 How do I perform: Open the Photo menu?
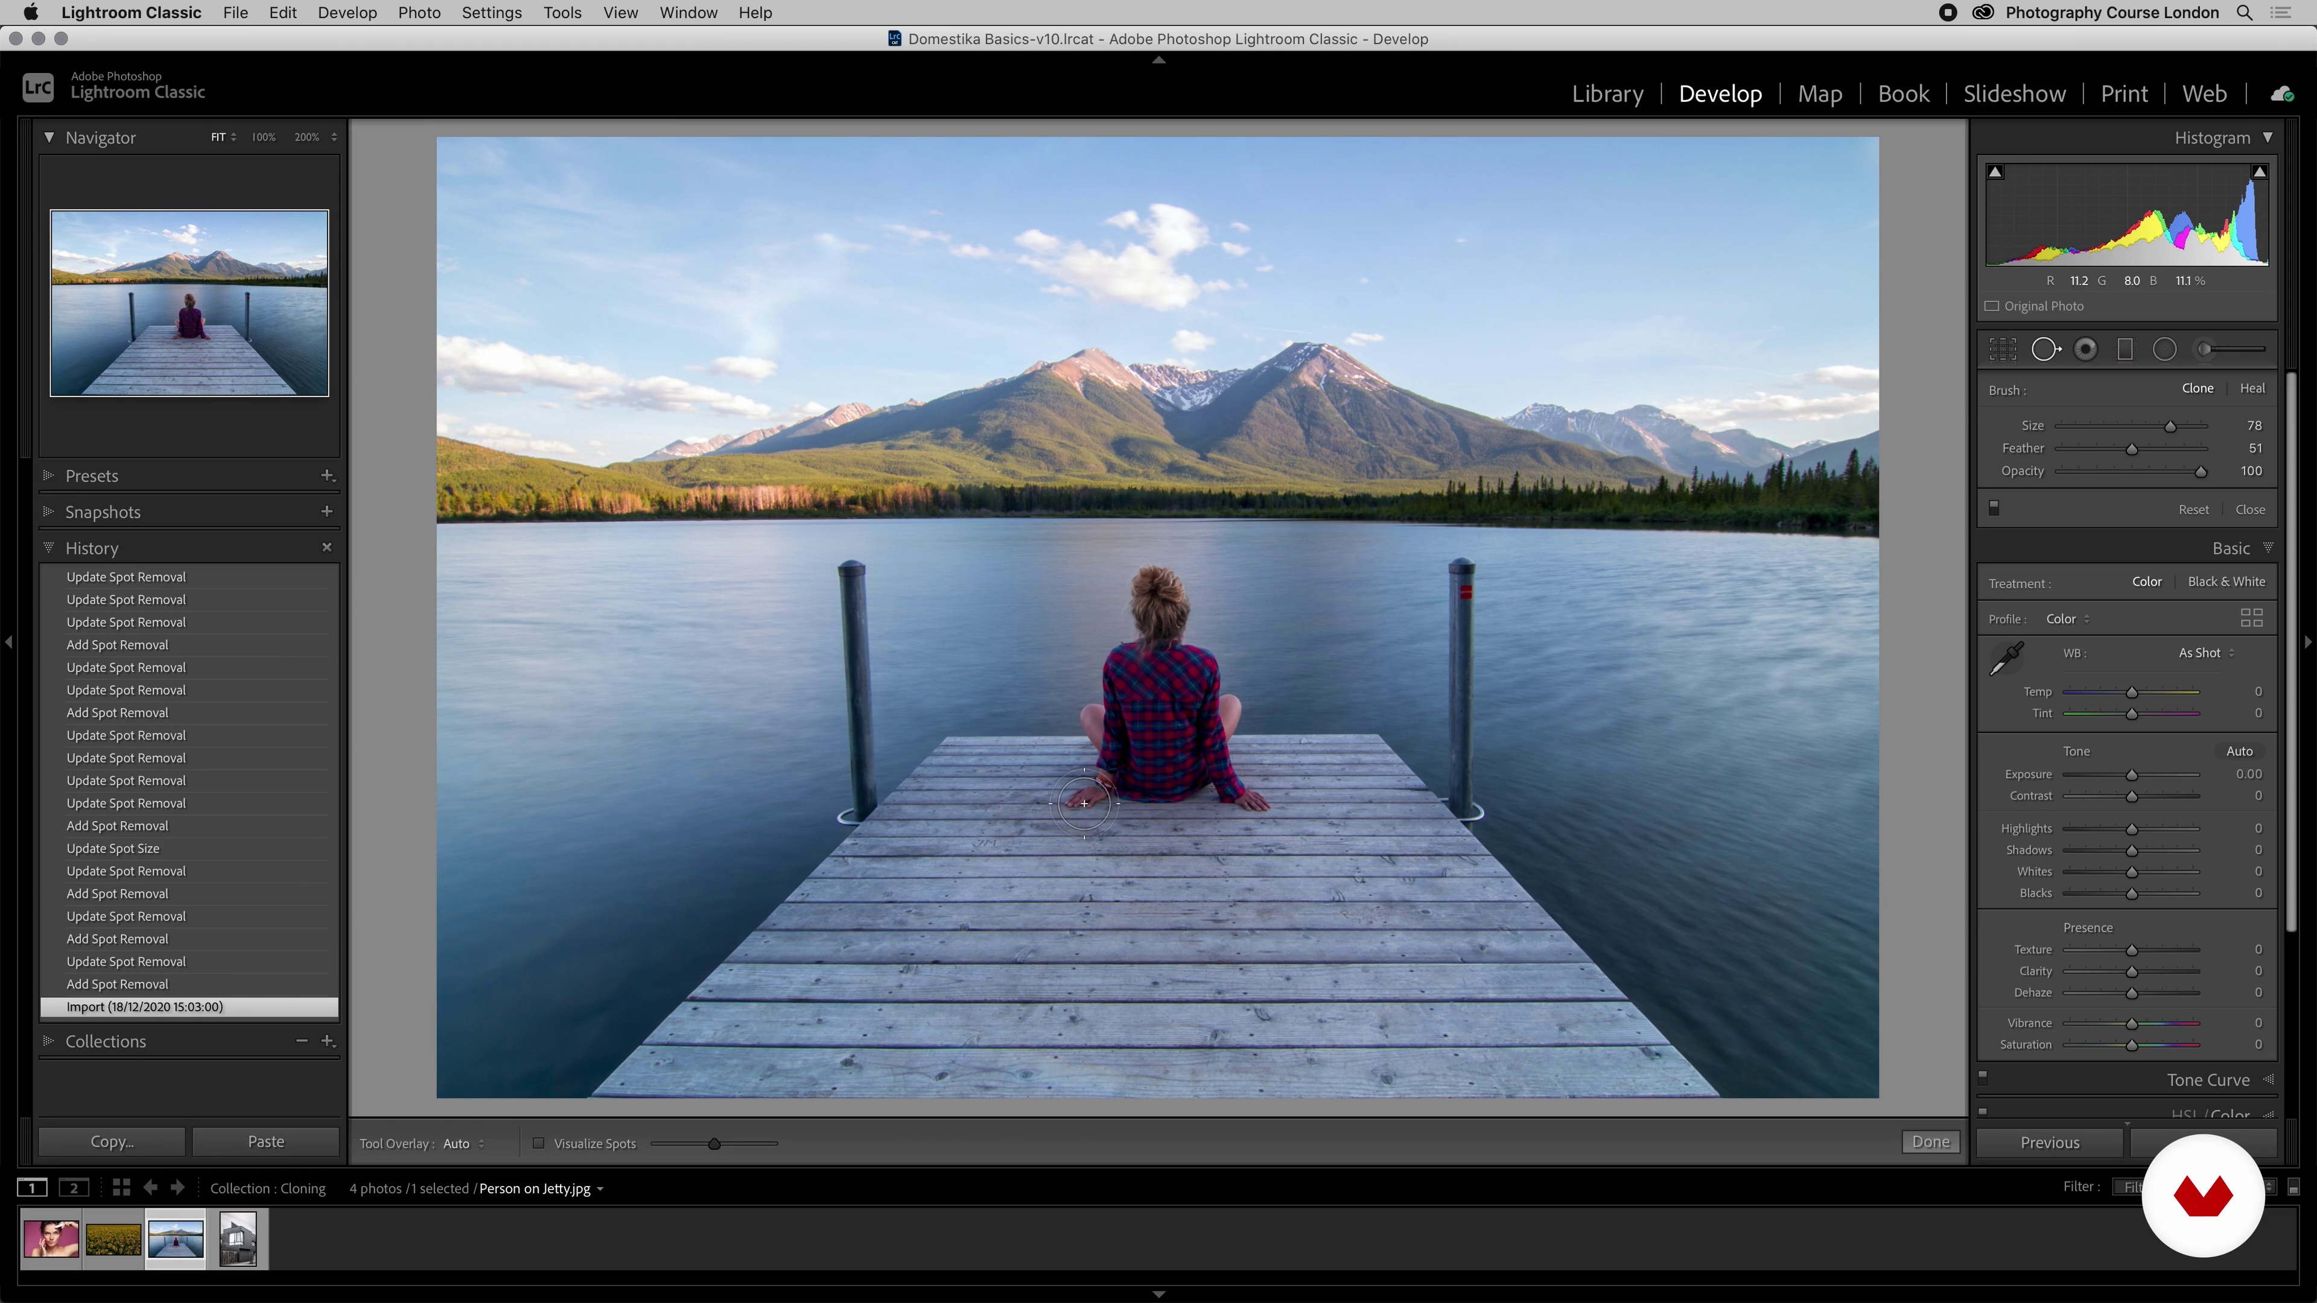pos(419,13)
